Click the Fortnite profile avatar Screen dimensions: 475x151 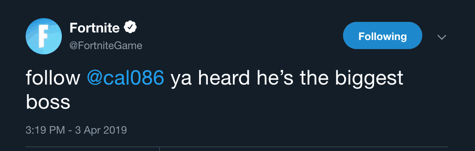point(43,36)
